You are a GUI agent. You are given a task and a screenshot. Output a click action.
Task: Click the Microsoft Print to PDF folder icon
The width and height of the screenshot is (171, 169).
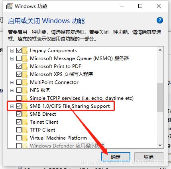click(x=25, y=66)
